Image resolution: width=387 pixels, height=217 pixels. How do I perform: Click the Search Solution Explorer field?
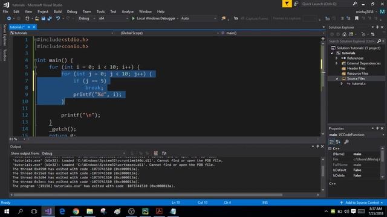[x=352, y=41]
